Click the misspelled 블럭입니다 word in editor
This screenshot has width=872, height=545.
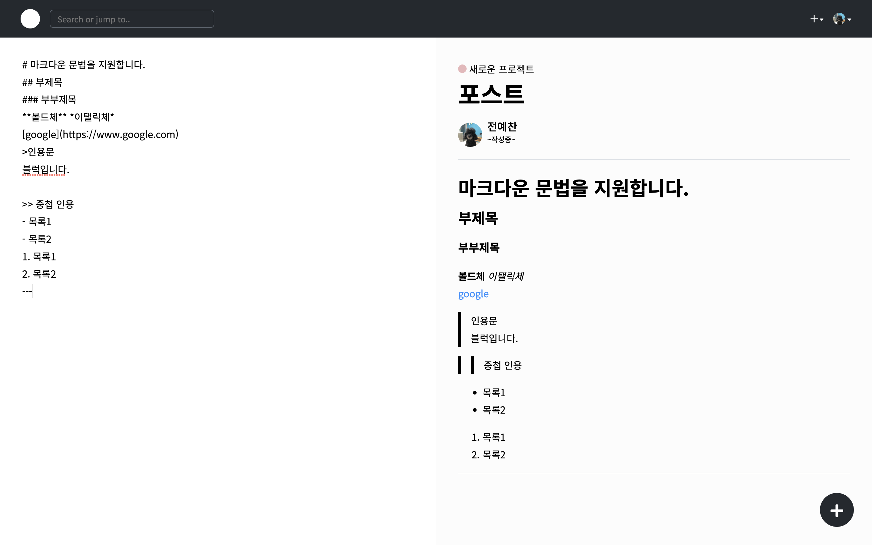pos(44,170)
